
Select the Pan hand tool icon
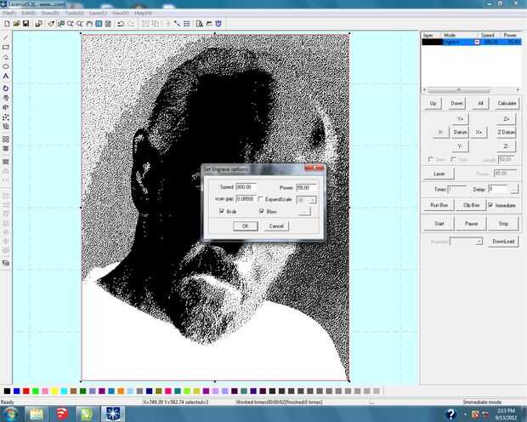tap(89, 24)
